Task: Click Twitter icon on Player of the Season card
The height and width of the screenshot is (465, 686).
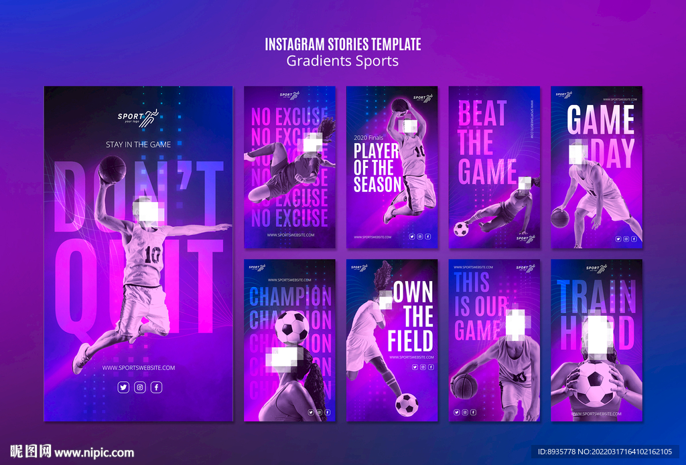Action: (412, 236)
